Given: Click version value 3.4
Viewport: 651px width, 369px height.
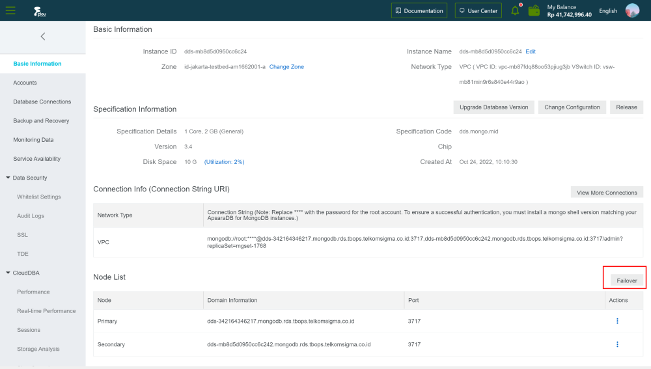Looking at the screenshot, I should tap(188, 146).
